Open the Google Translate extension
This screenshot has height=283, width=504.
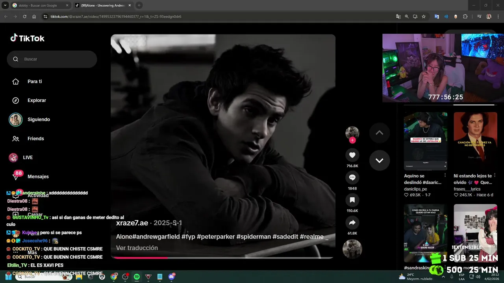click(437, 17)
